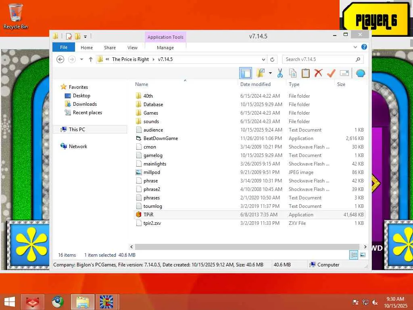The width and height of the screenshot is (413, 310).
Task: Click the Paste clipboard icon
Action: point(306,73)
